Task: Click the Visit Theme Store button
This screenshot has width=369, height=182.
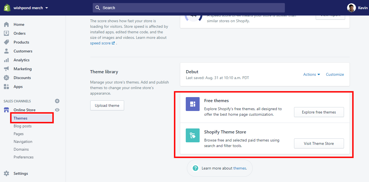Action: [x=319, y=143]
